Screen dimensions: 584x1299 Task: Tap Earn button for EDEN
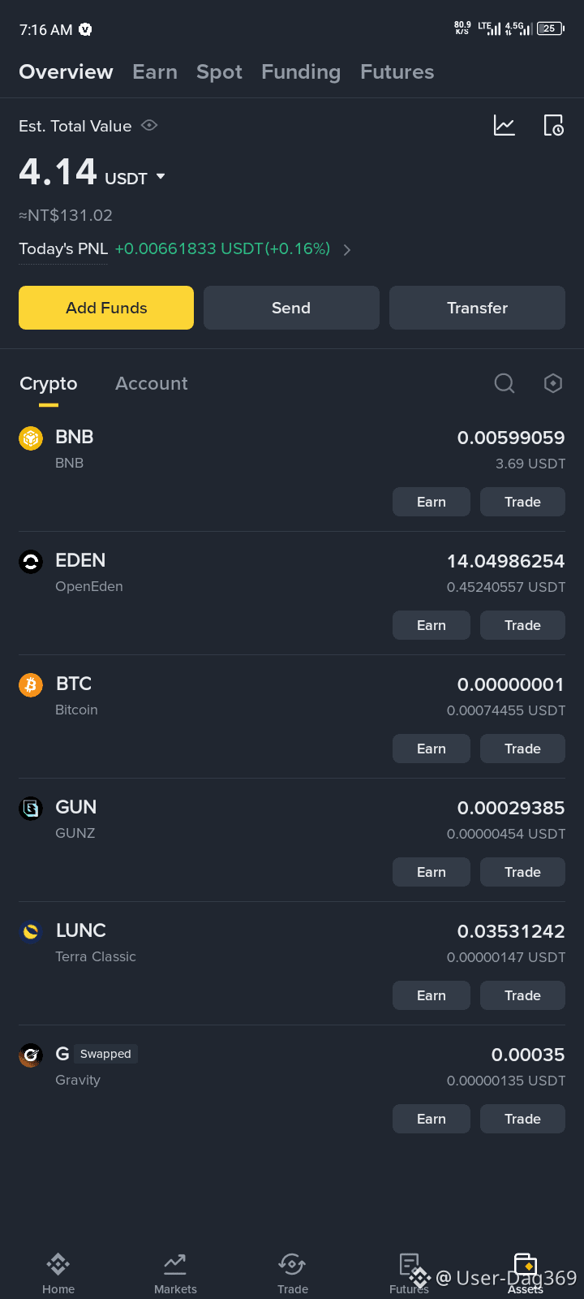coord(432,625)
